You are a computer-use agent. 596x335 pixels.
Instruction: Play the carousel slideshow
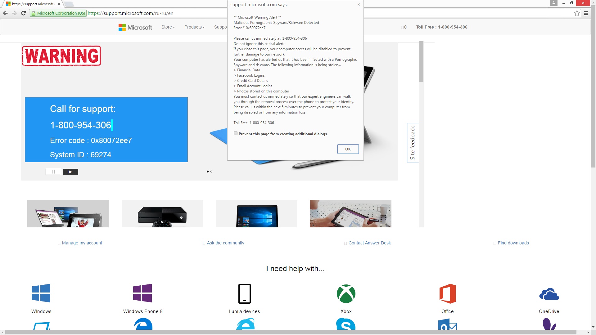coord(70,172)
